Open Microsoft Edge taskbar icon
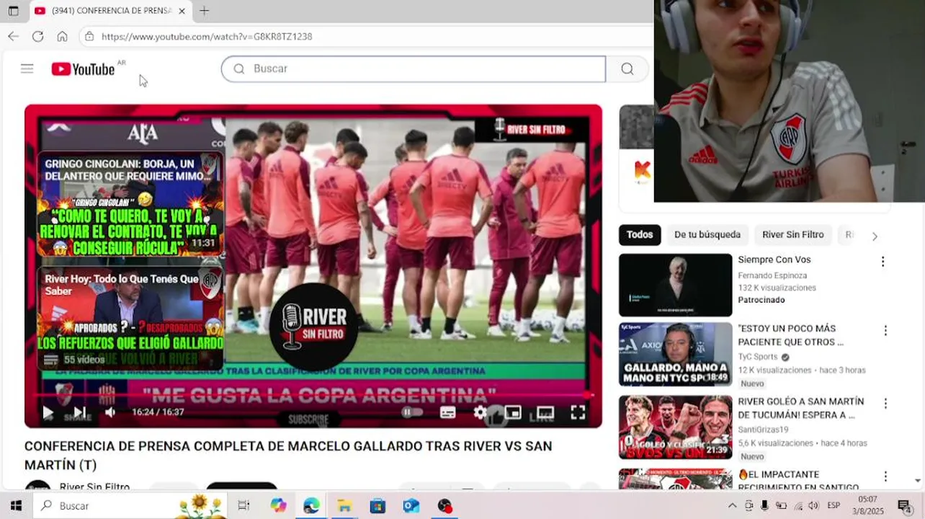Viewport: 925px width, 519px height. (x=311, y=506)
